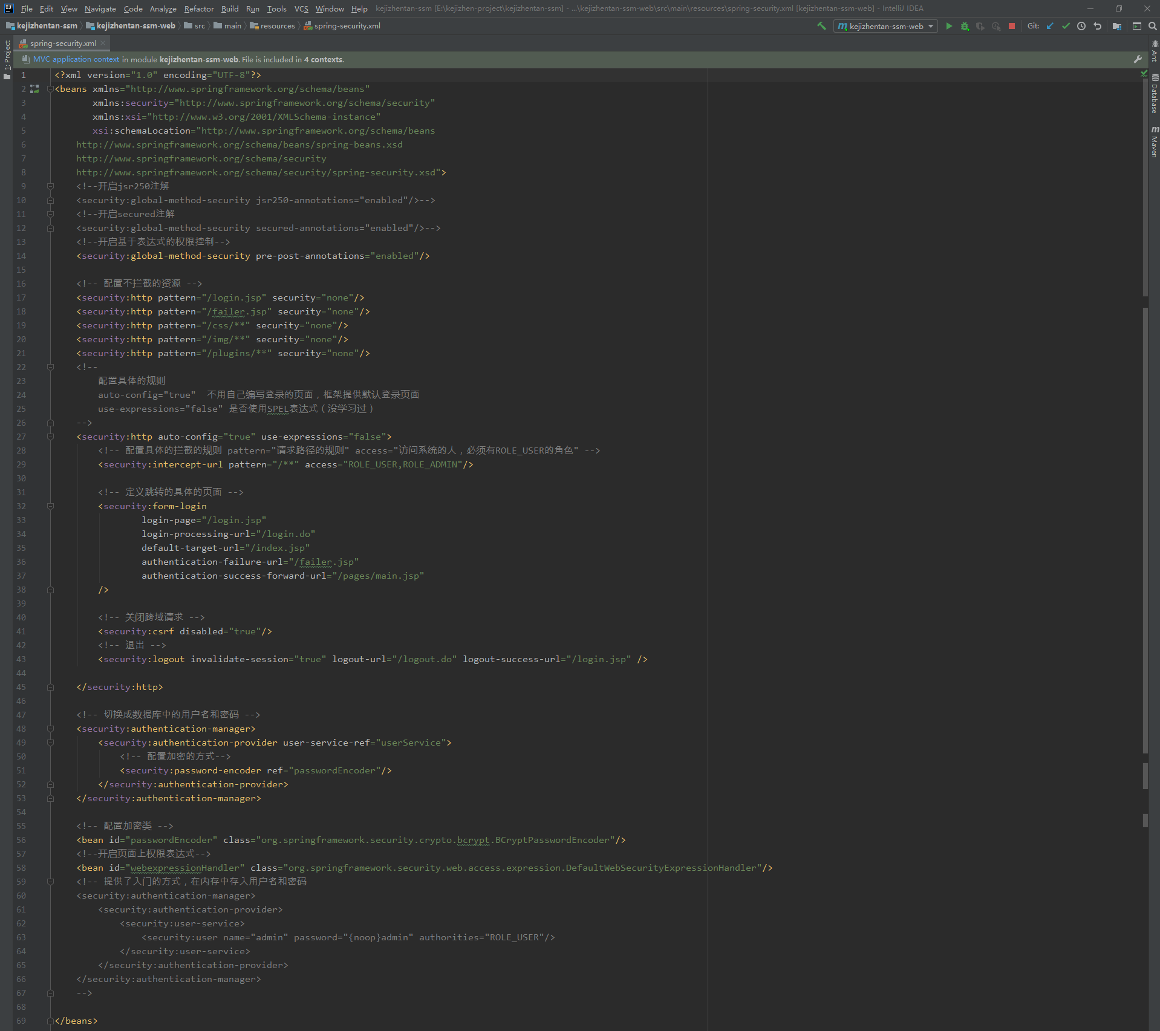The height and width of the screenshot is (1031, 1160).
Task: Collapse the secured comment fold on line 11
Action: tap(51, 214)
